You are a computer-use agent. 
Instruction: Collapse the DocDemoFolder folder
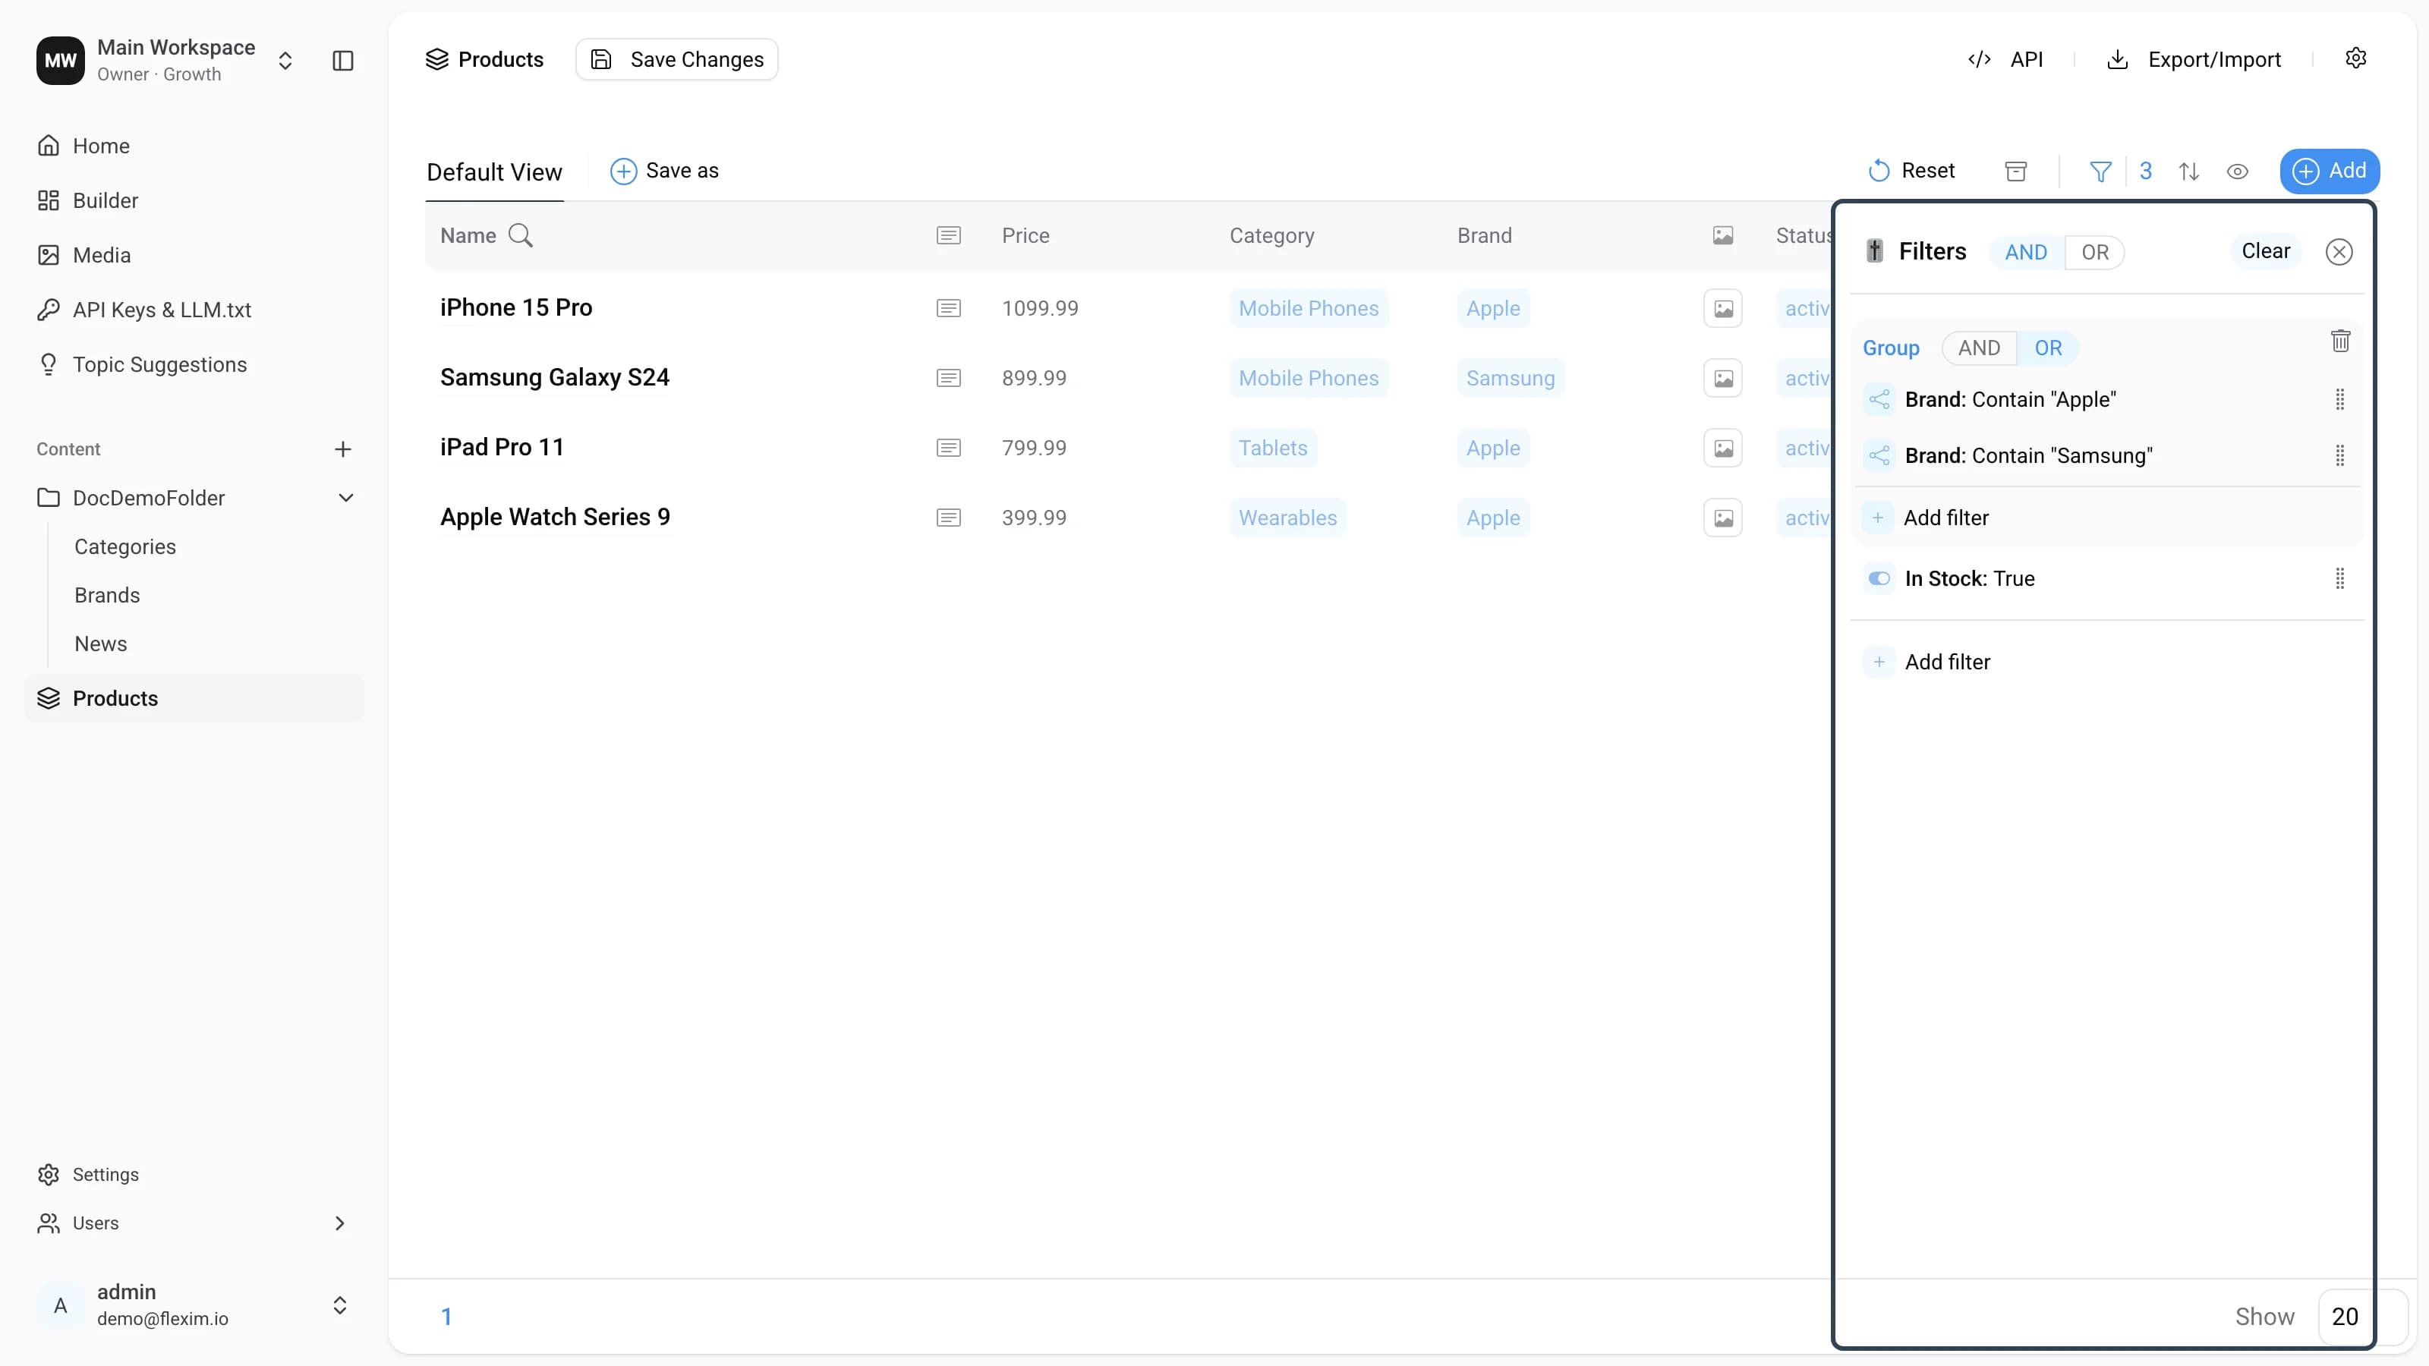[x=346, y=498]
